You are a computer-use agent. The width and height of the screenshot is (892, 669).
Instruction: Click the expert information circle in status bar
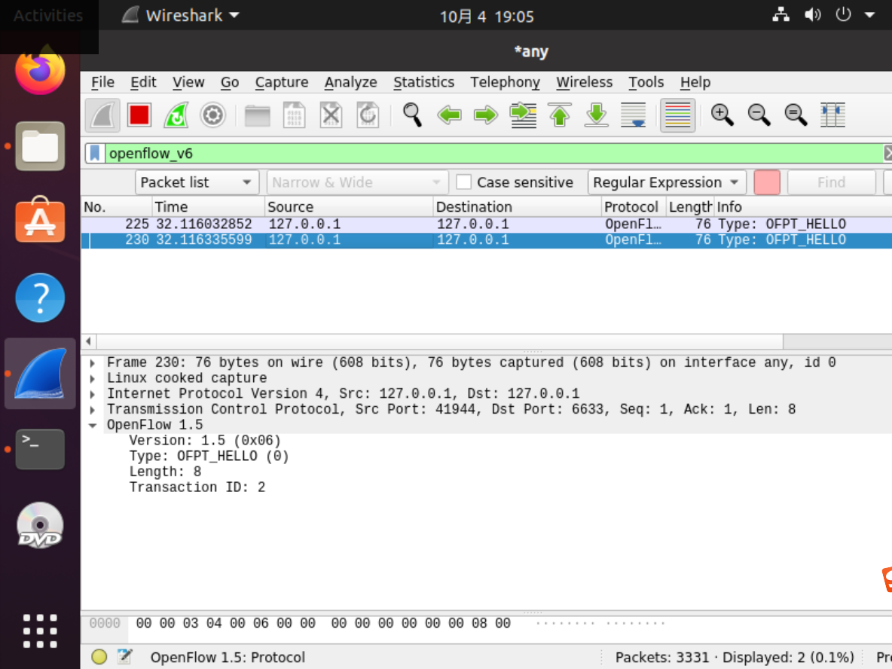click(99, 657)
